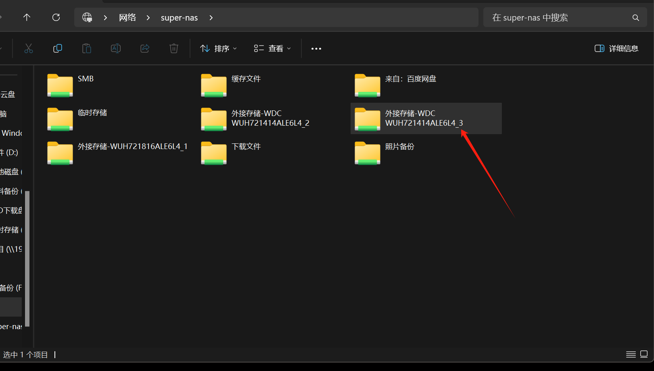Image resolution: width=654 pixels, height=371 pixels.
Task: Select the 缓存文件 folder icon
Action: (x=214, y=85)
